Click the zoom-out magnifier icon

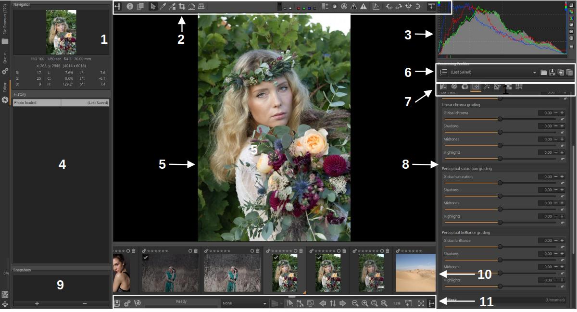coord(355,303)
